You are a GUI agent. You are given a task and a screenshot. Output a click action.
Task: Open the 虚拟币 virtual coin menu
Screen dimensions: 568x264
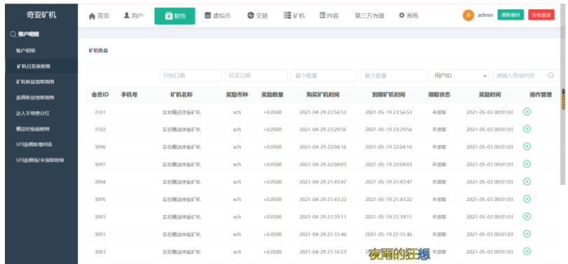coord(217,15)
